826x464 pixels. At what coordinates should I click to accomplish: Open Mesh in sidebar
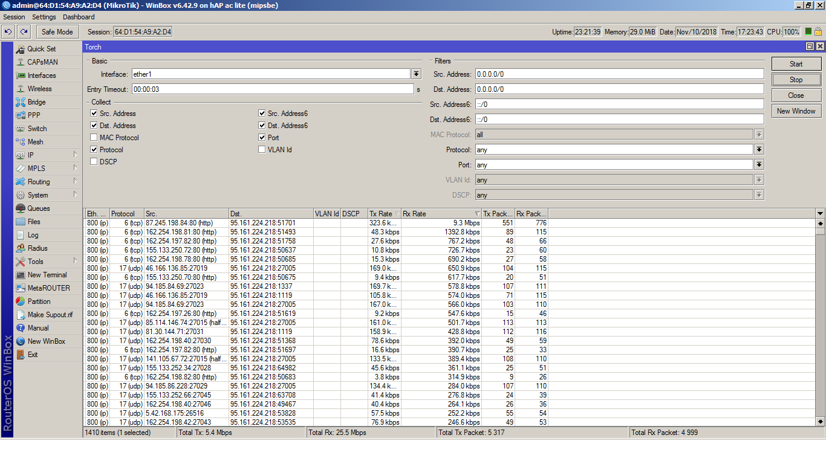[35, 142]
